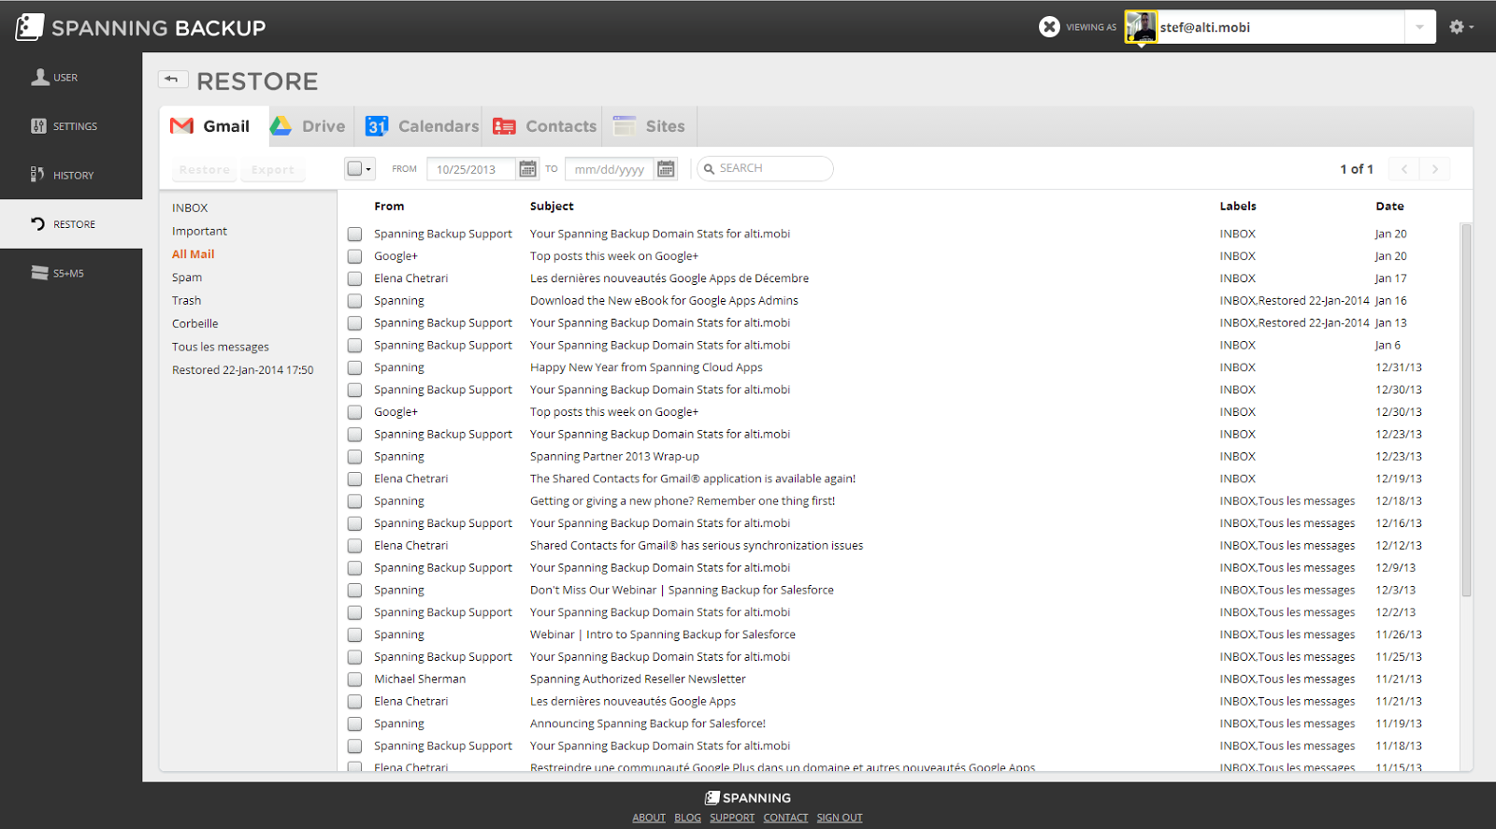Viewport: 1496px width, 829px height.
Task: Open Spanning Authorized Reseller Newsletter email
Action: pos(638,679)
